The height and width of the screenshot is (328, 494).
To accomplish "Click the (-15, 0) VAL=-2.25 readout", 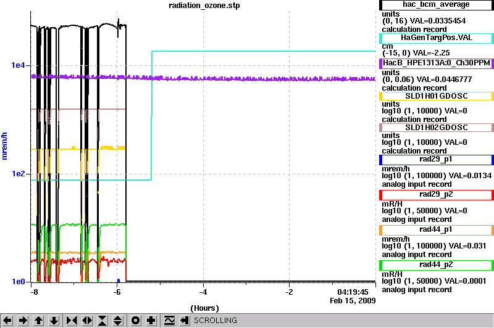I will tap(416, 53).
